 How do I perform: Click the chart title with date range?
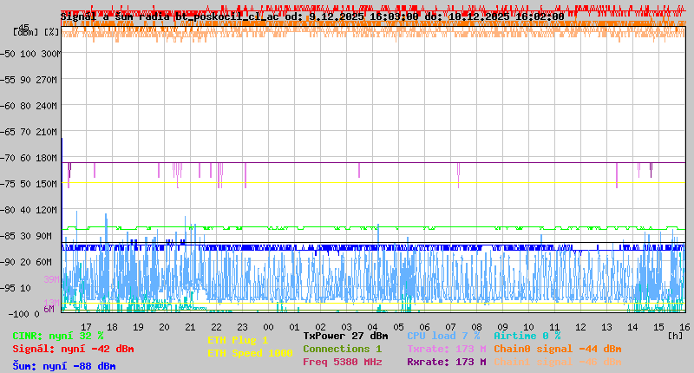tap(311, 16)
